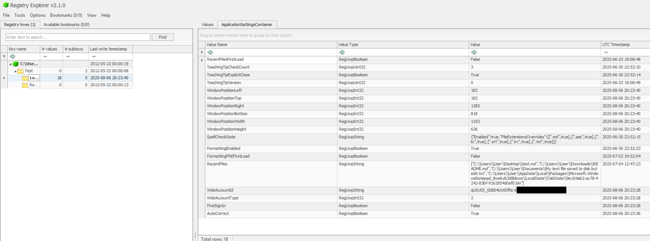Click the group-by panel drag hint area
Screen dimensions: 650x241
(424, 35)
